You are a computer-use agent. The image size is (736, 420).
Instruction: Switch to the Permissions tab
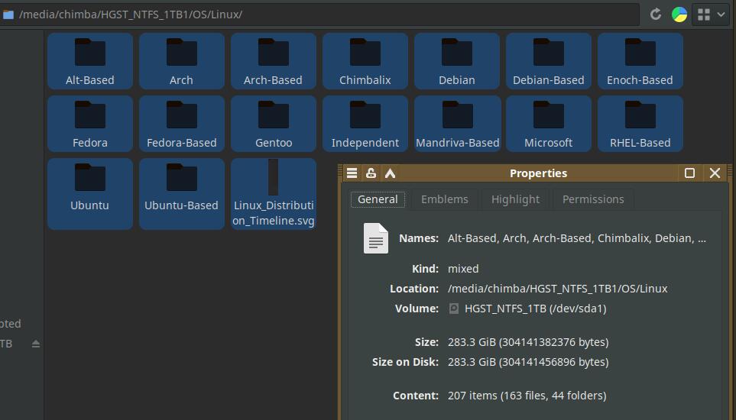(x=593, y=199)
